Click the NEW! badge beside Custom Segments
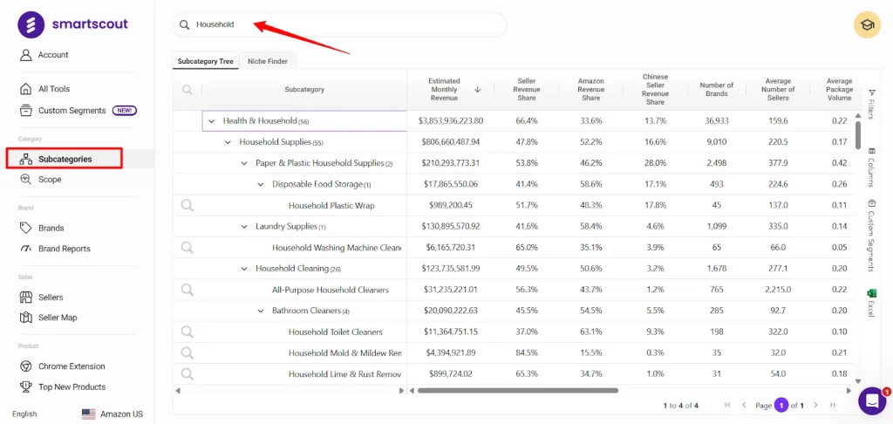 124,111
